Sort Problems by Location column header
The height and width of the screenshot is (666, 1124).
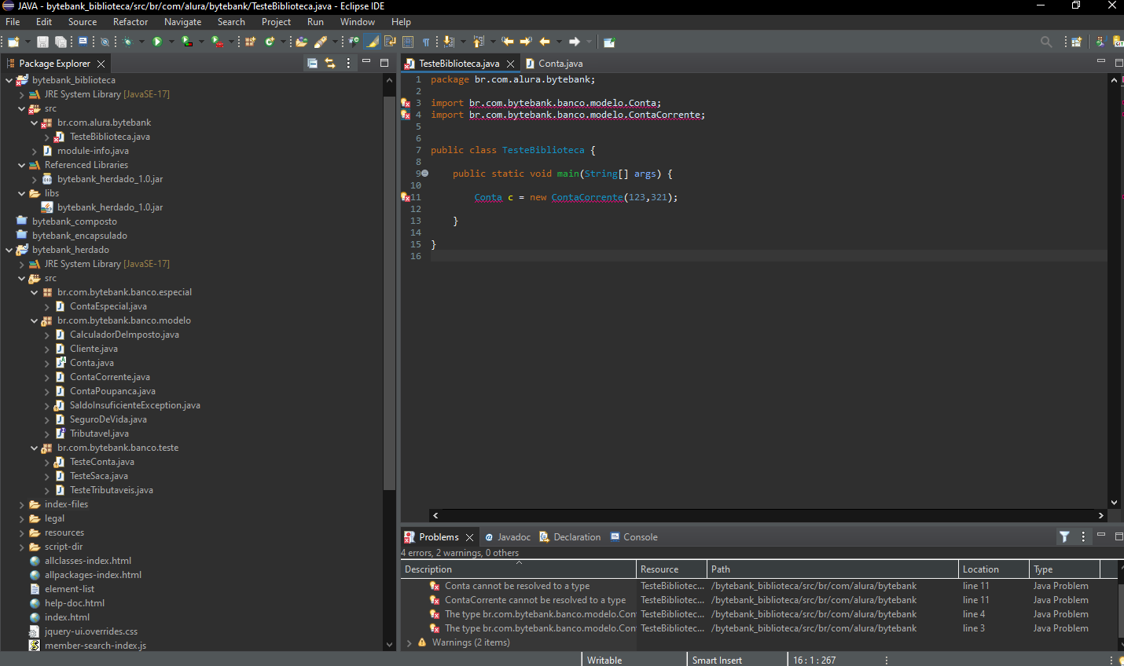tap(994, 569)
